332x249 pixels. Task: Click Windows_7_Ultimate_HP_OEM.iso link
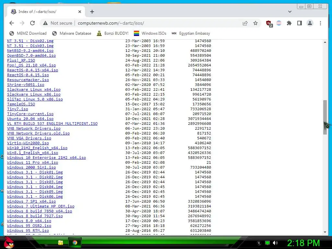point(41,207)
